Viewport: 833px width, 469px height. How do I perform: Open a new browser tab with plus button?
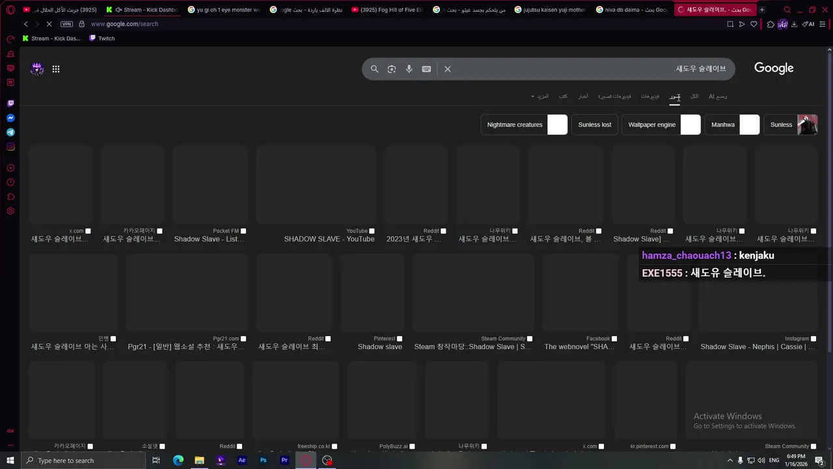[762, 10]
